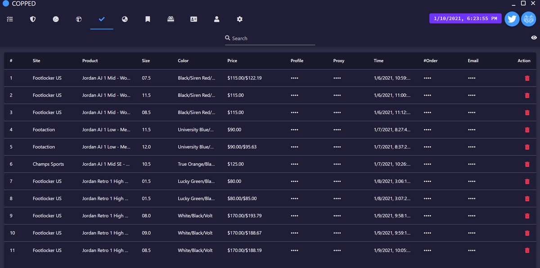Click the Color column header

(183, 61)
